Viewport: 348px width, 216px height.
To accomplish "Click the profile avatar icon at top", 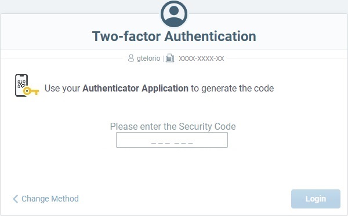I will [x=174, y=14].
